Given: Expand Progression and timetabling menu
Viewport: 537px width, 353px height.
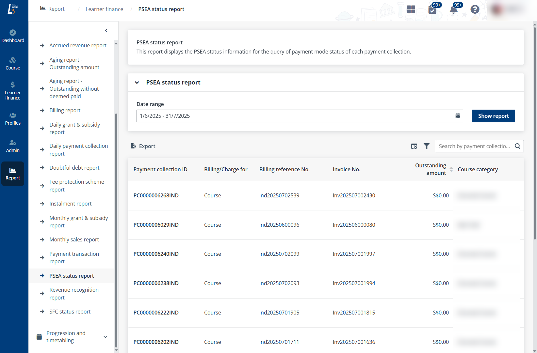Looking at the screenshot, I should point(105,337).
